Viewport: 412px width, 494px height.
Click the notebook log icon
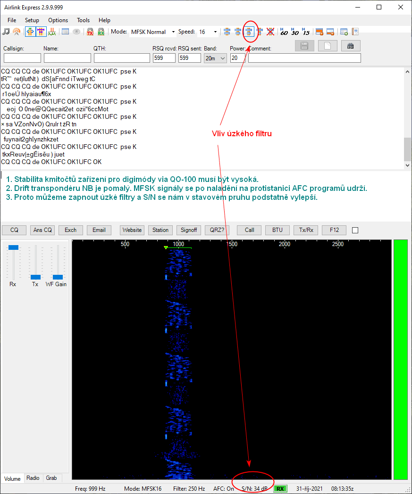[x=355, y=32]
